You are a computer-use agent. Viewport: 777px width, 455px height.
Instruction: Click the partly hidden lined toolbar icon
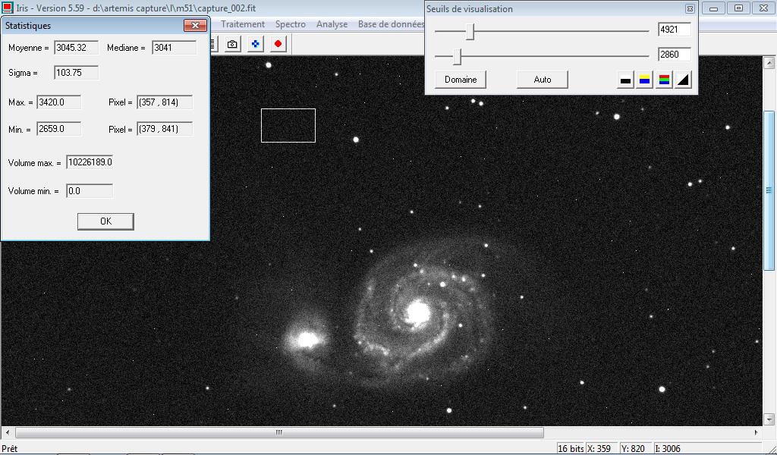point(213,44)
